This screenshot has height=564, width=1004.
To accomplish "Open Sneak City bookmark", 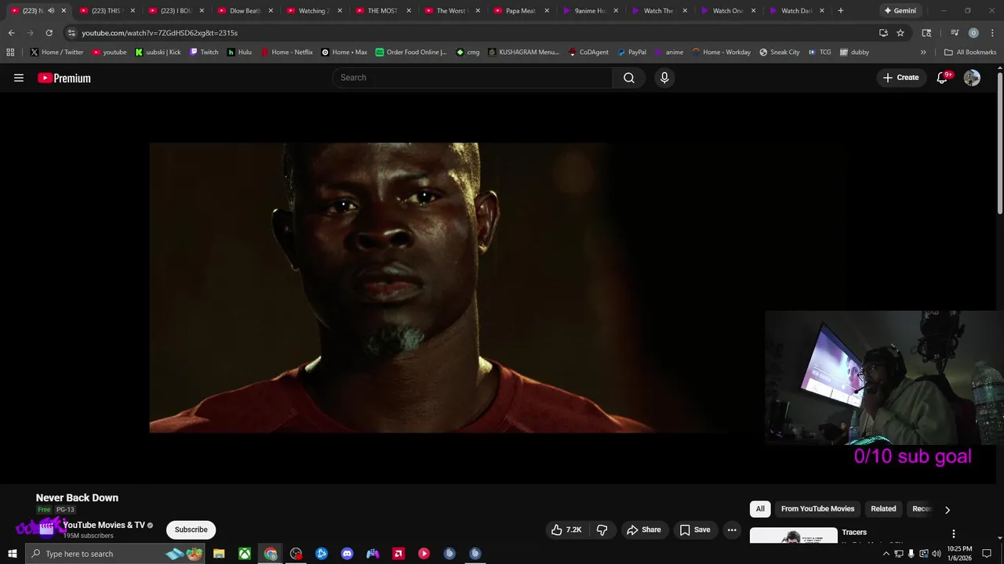I will tap(780, 52).
